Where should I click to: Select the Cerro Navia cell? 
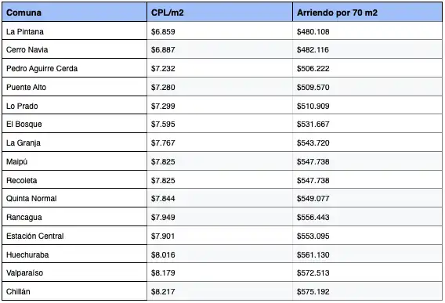click(x=74, y=49)
